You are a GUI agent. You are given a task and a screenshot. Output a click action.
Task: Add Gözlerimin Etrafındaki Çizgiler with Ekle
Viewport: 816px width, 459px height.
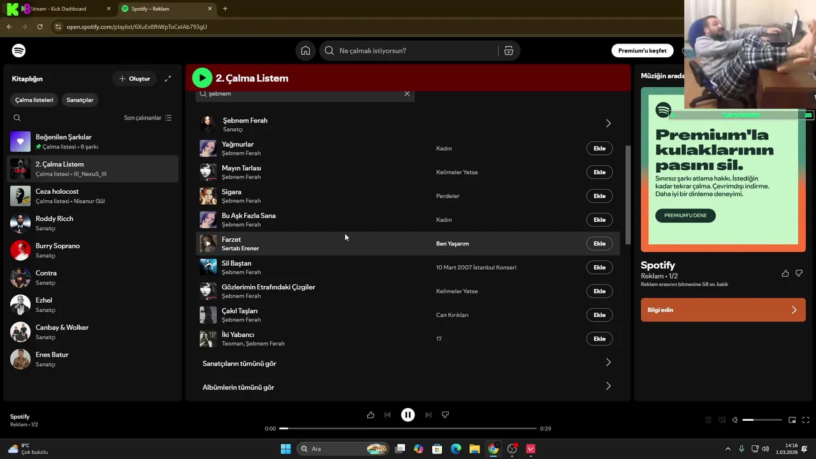pos(599,291)
